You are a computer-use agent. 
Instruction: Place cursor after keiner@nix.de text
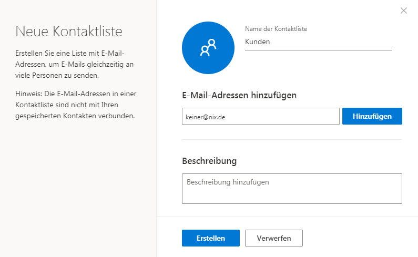tap(226, 117)
